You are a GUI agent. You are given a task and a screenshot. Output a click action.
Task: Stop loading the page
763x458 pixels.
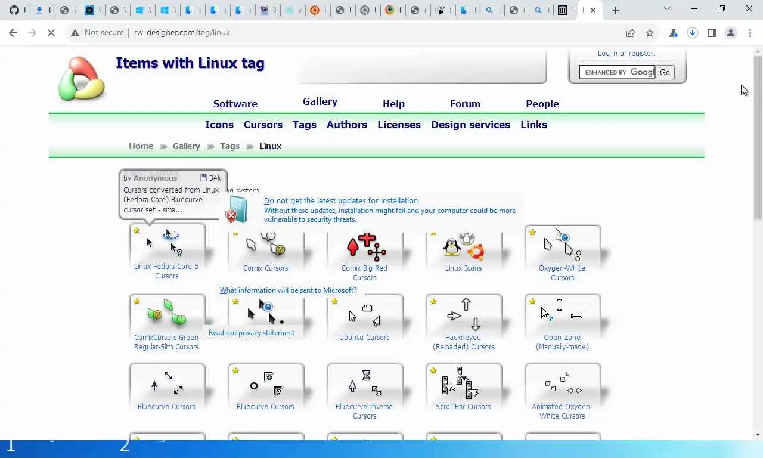click(x=51, y=33)
